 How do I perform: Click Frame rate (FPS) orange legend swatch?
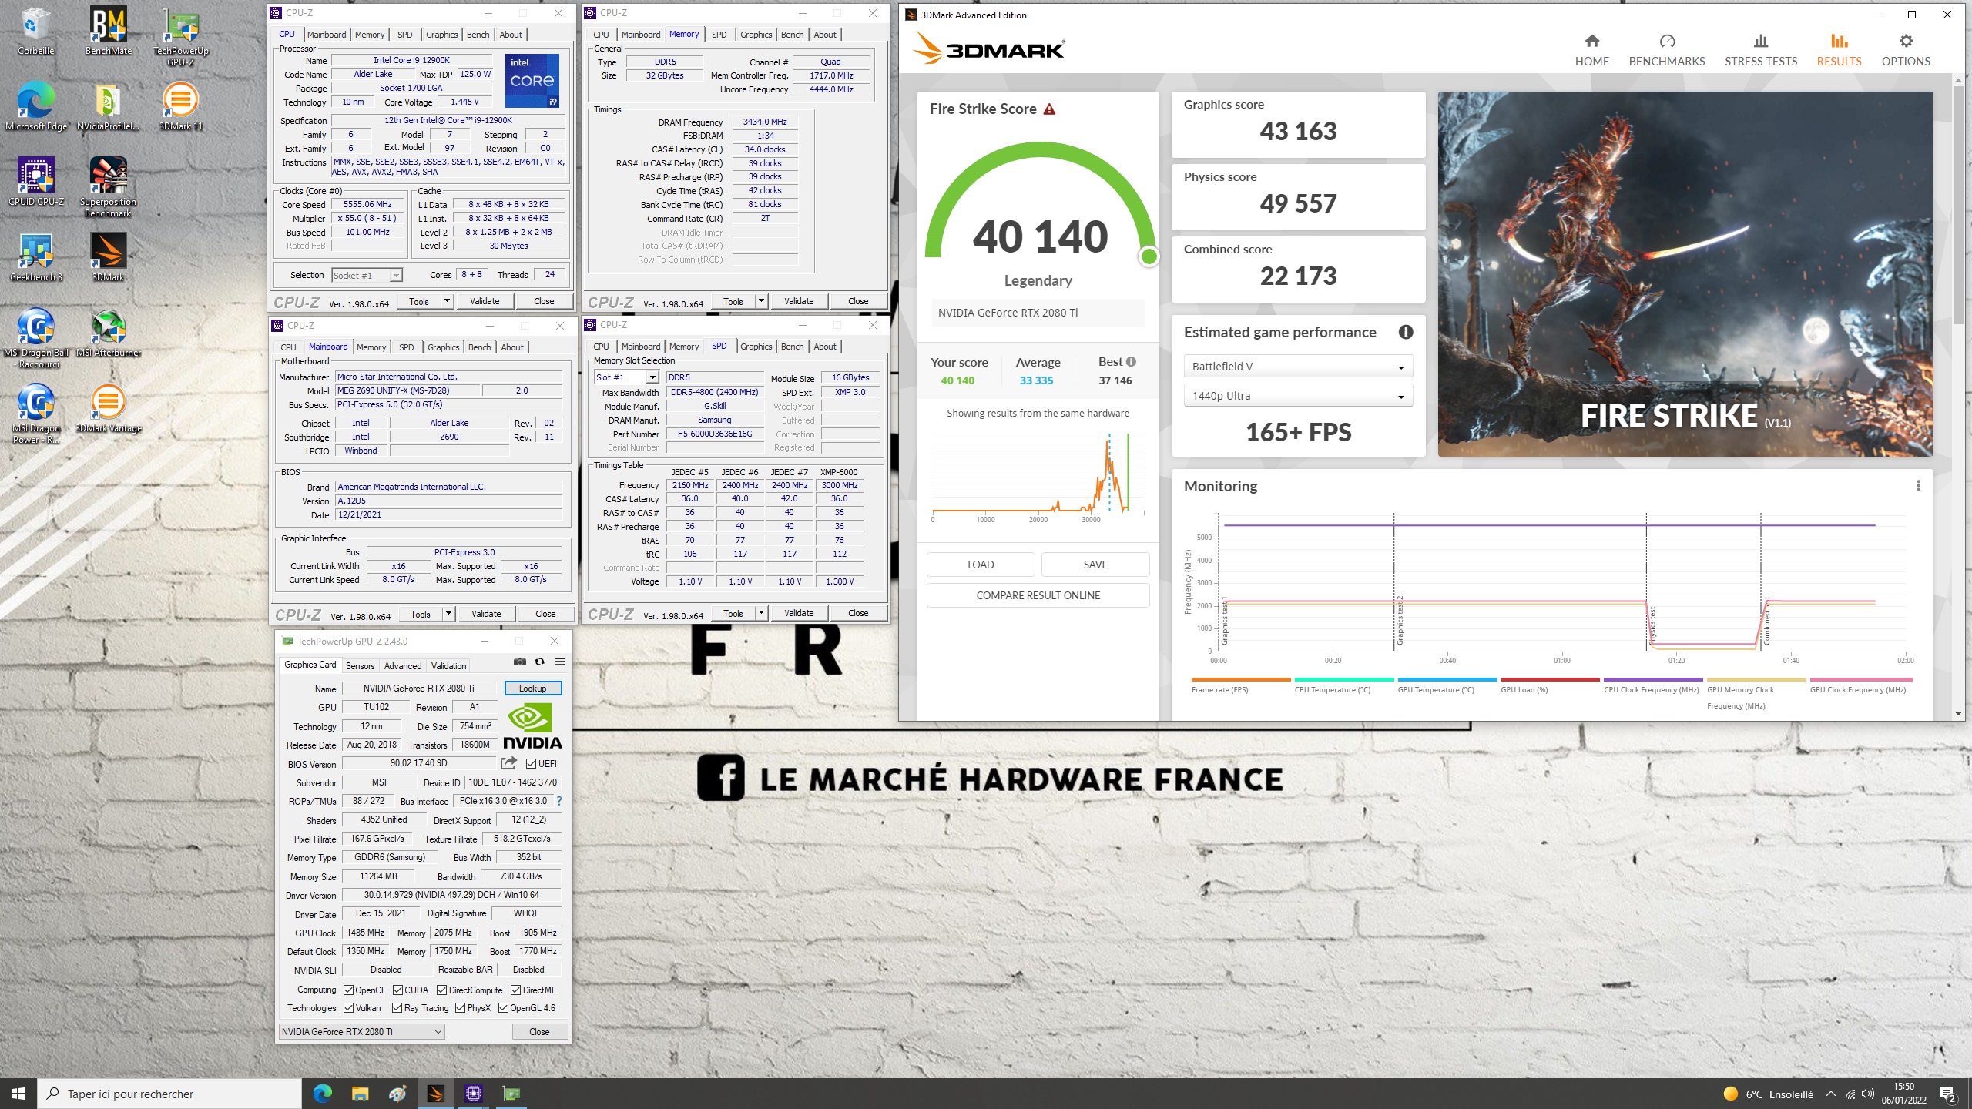pyautogui.click(x=1240, y=679)
